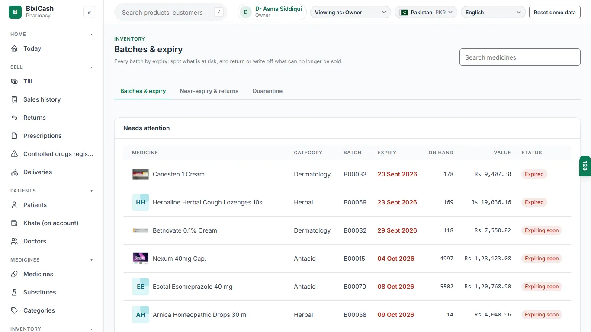Click the Deliveries scooter icon
591x332 pixels.
(14, 172)
